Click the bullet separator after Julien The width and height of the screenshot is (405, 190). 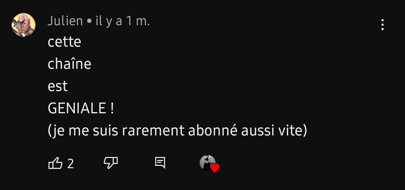pos(89,22)
